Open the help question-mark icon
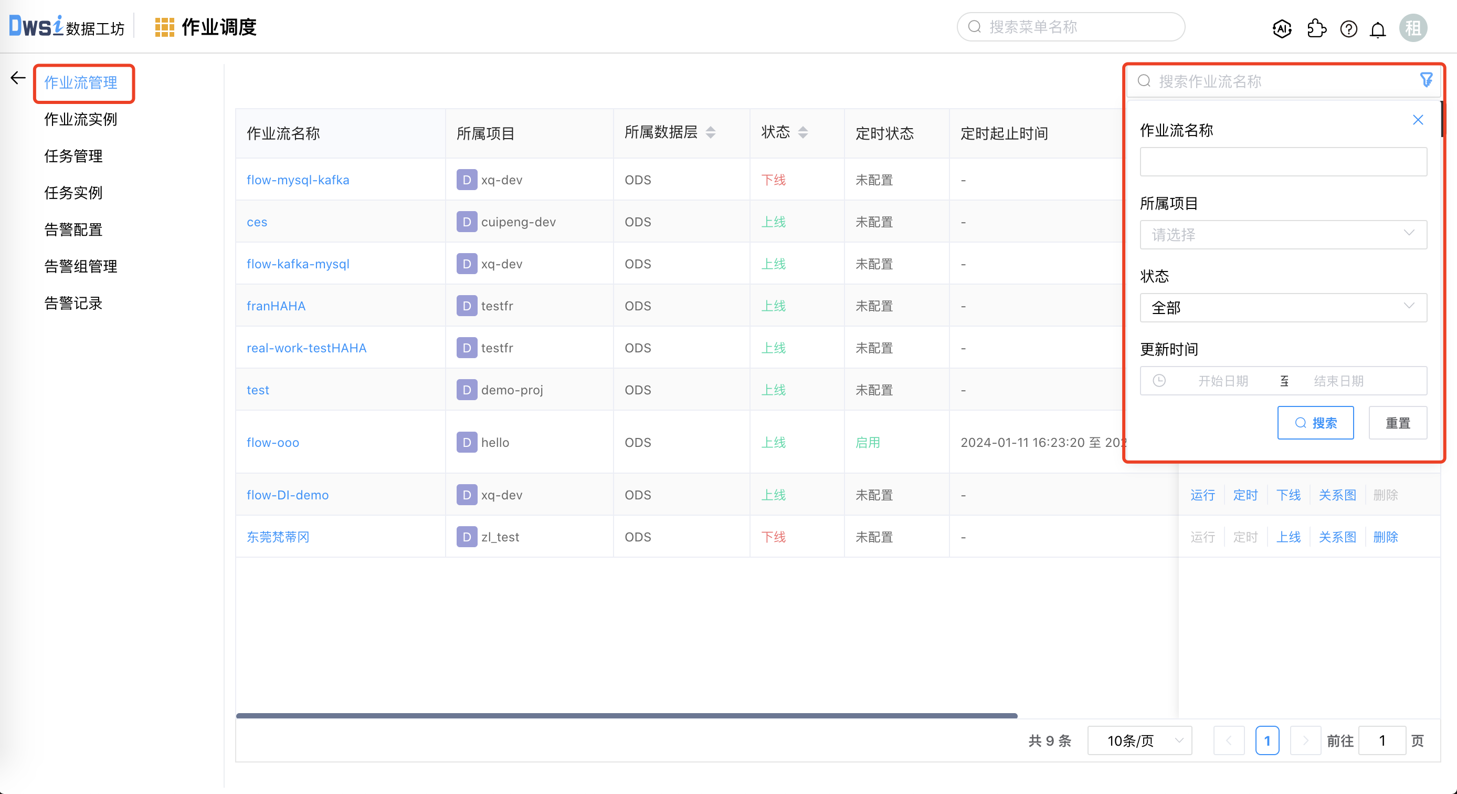Screen dimensions: 1457x794 click(x=1348, y=29)
